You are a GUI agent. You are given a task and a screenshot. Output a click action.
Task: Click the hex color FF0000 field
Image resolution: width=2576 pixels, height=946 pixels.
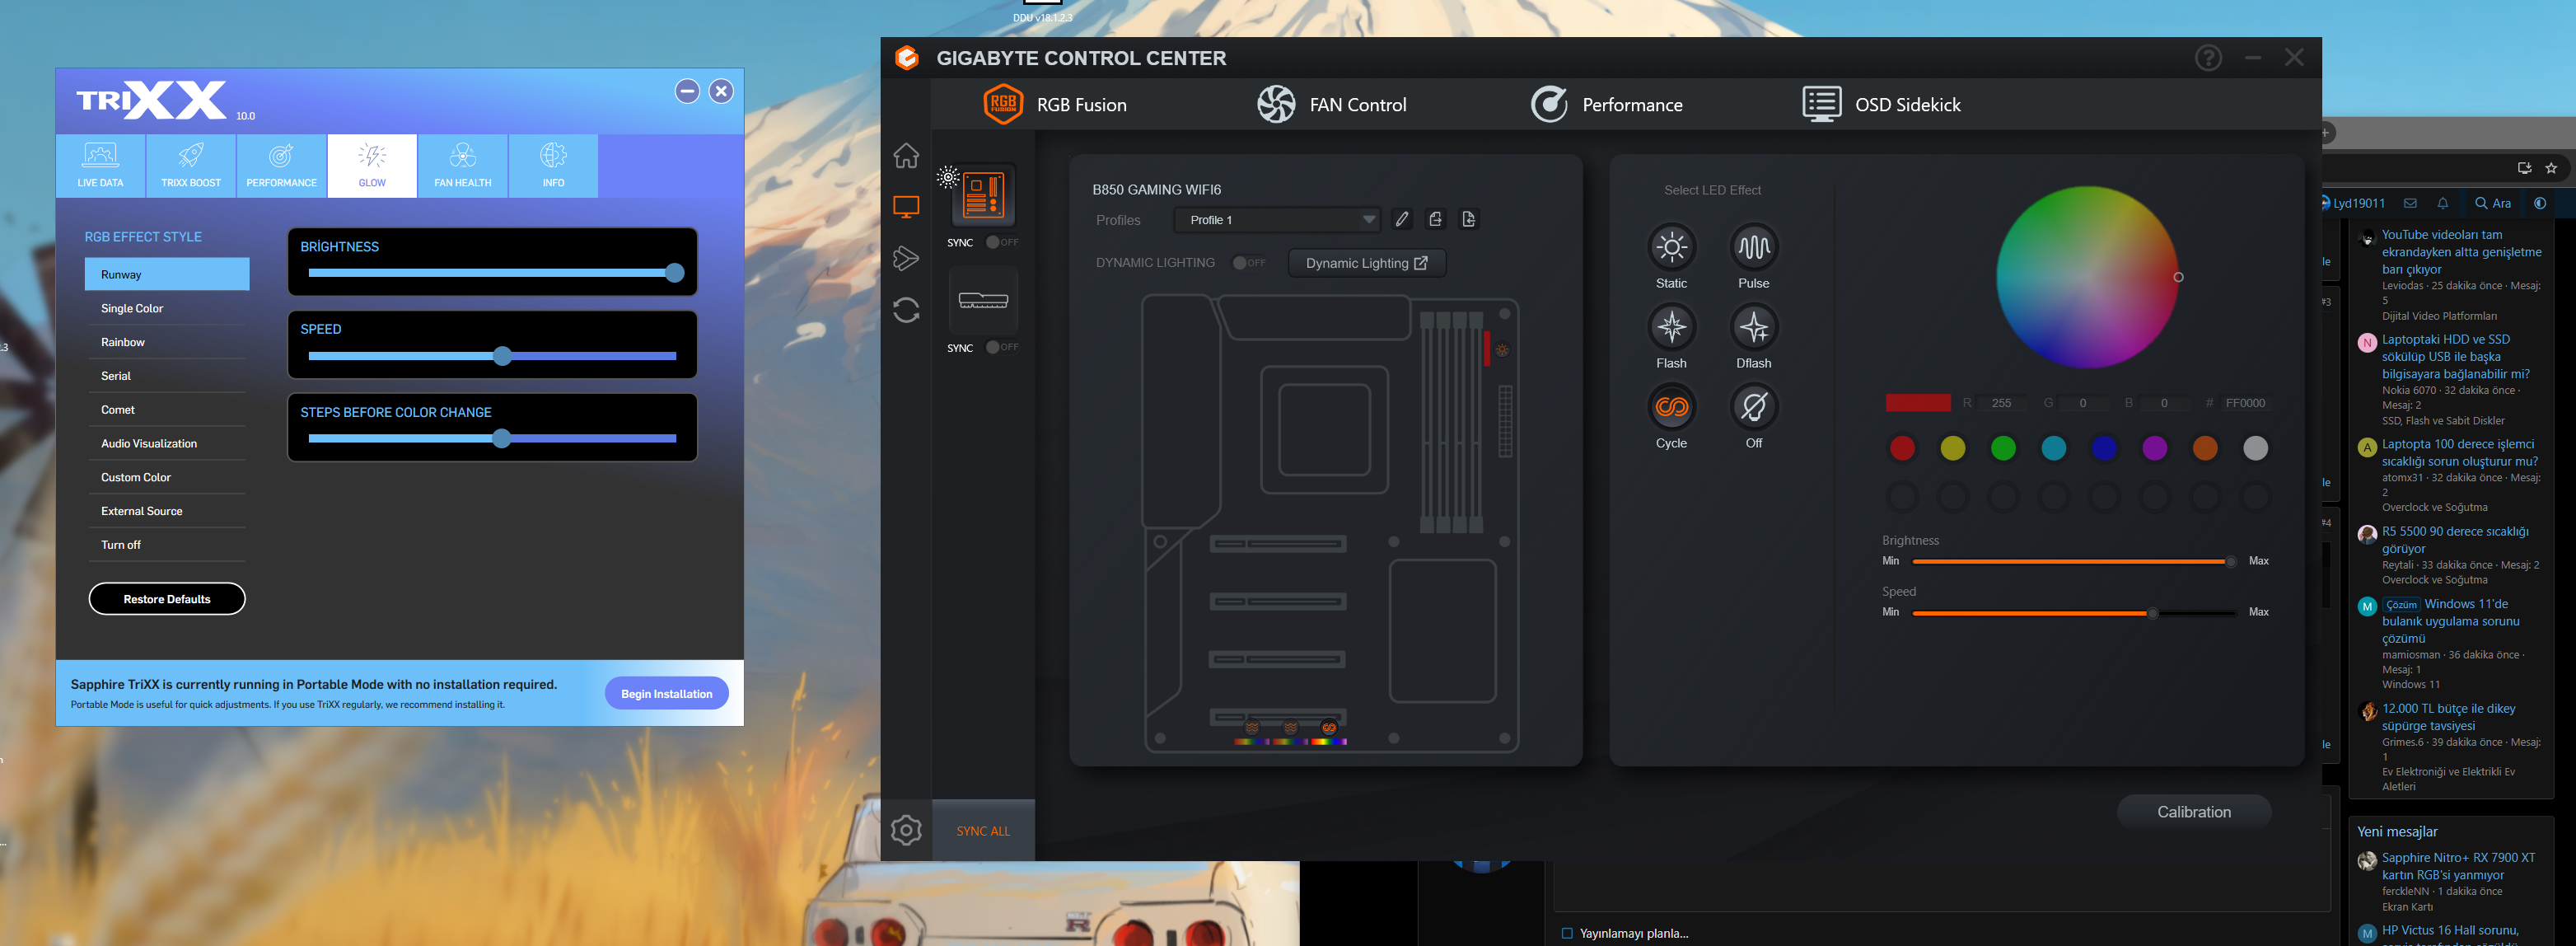click(2245, 403)
